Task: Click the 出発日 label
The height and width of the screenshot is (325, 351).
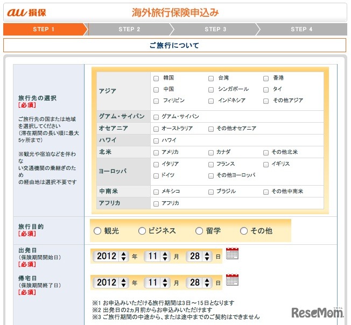Action: [x=27, y=250]
